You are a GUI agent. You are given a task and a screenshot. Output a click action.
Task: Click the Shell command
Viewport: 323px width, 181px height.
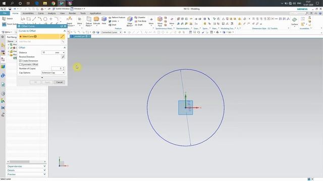pos(113,25)
